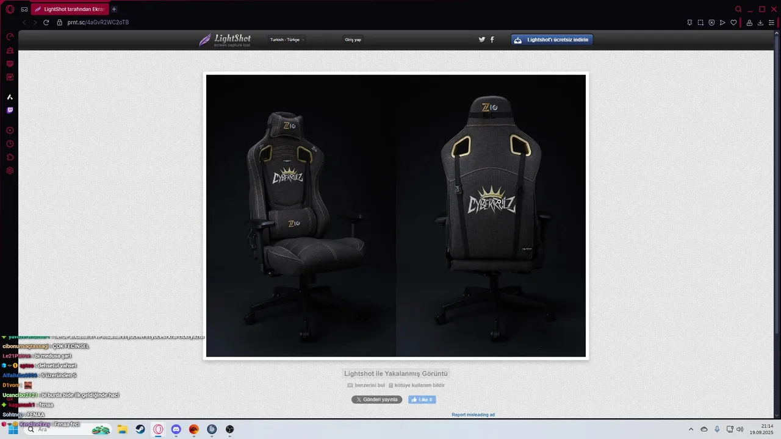Open Aria AI in sidebar
This screenshot has height=439, width=781.
pyautogui.click(x=10, y=97)
